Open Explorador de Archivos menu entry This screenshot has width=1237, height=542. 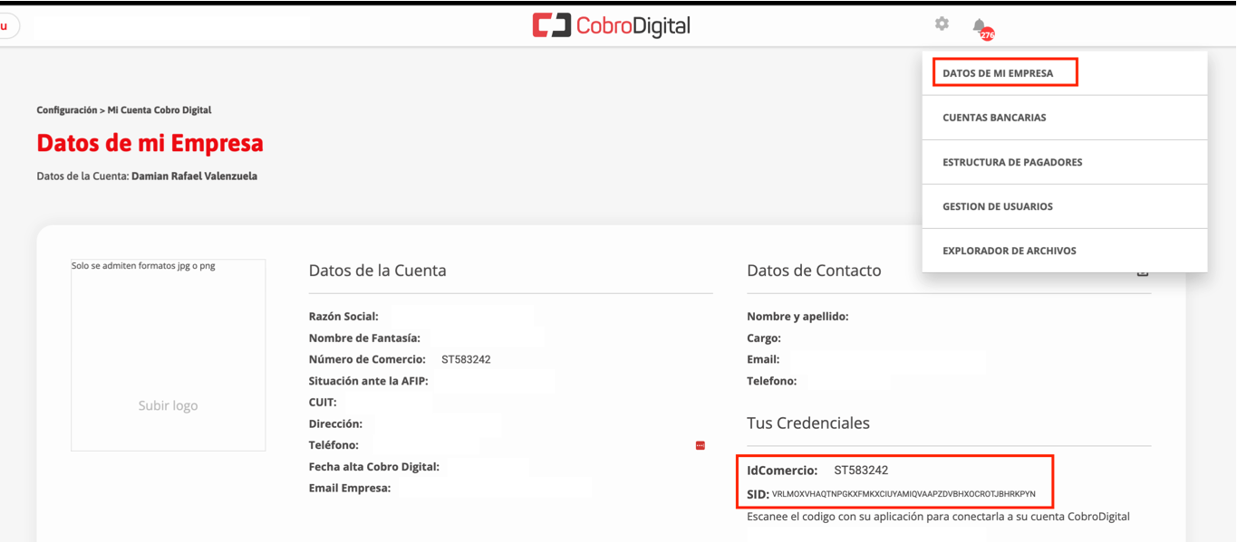(x=1065, y=251)
